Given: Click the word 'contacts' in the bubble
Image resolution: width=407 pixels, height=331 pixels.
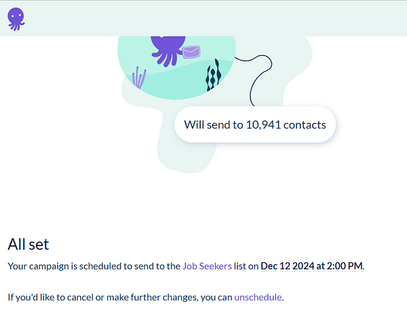Looking at the screenshot, I should [x=305, y=125].
